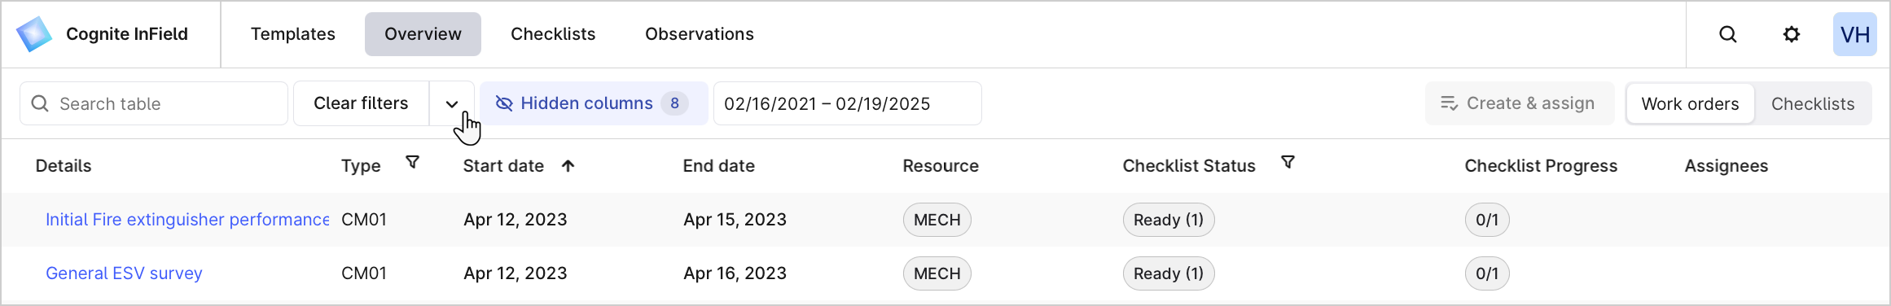Expand the Clear filters dropdown chevron
Image resolution: width=1891 pixels, height=306 pixels.
tap(452, 103)
